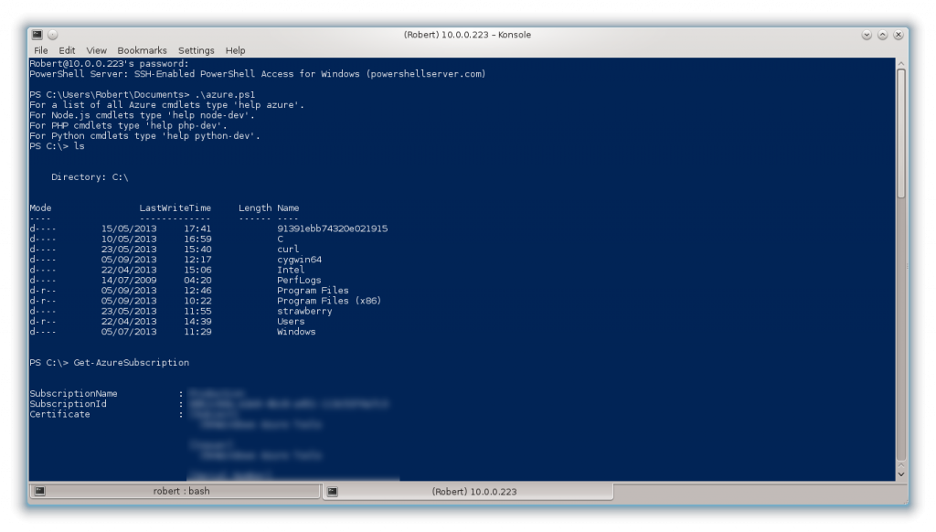
Task: Open the Edit menu
Action: point(67,50)
